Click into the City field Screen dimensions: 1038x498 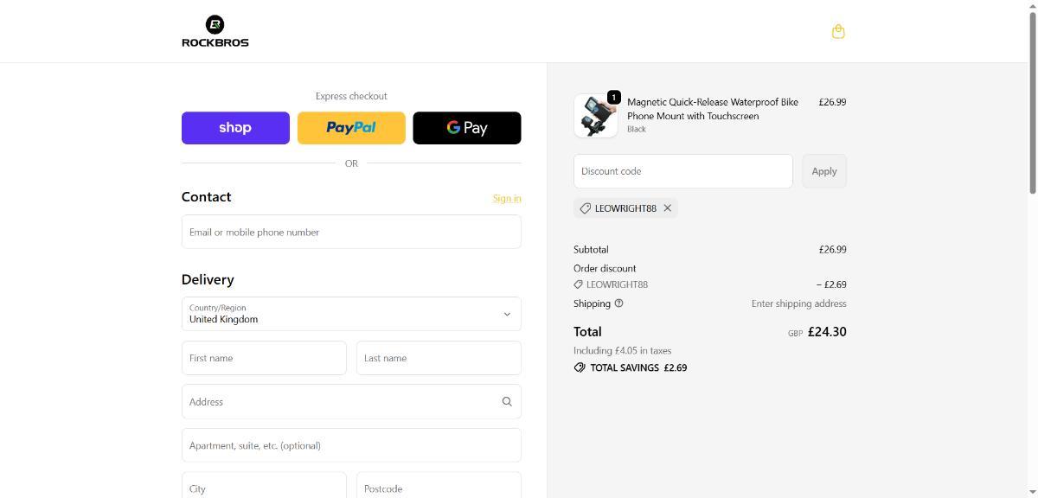[x=264, y=488]
